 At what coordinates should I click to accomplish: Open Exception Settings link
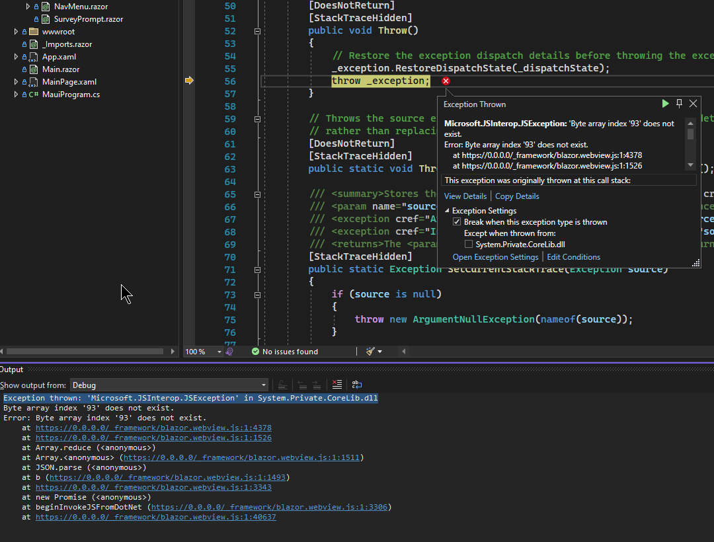[495, 257]
